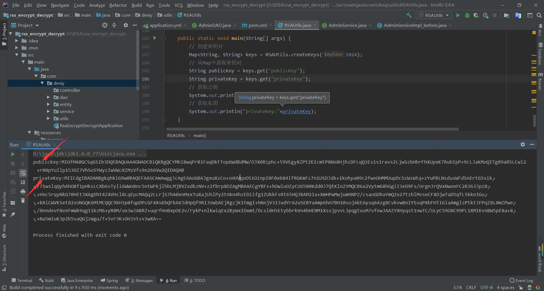544x291 pixels.
Task: Toggle the Favorites side panel
Action: pyautogui.click(x=4, y=204)
